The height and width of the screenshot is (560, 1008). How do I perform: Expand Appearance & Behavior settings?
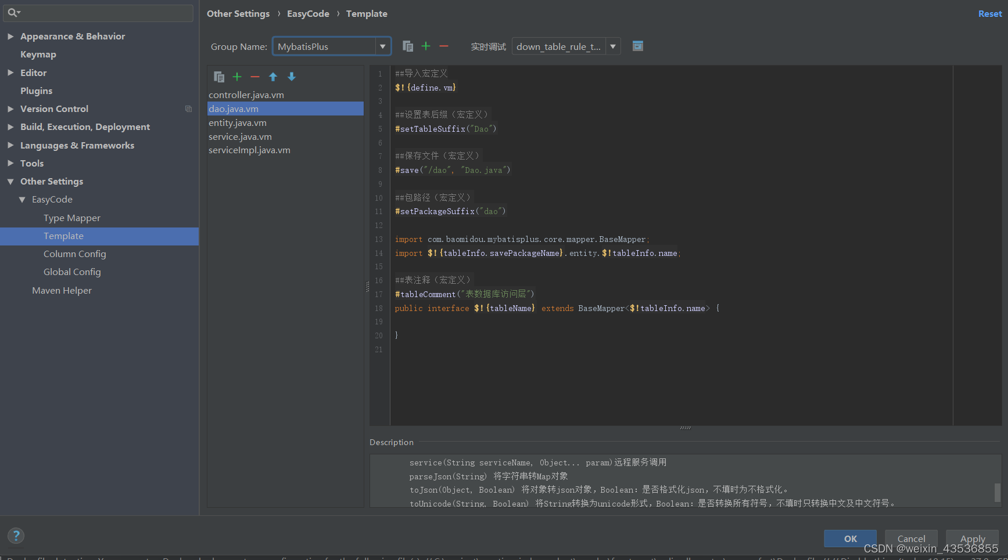click(x=10, y=36)
